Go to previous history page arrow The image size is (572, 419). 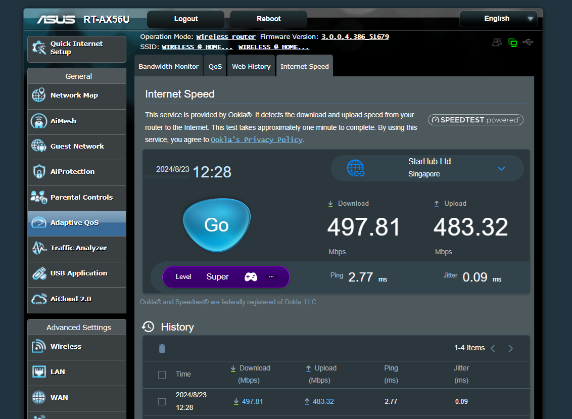click(x=493, y=349)
